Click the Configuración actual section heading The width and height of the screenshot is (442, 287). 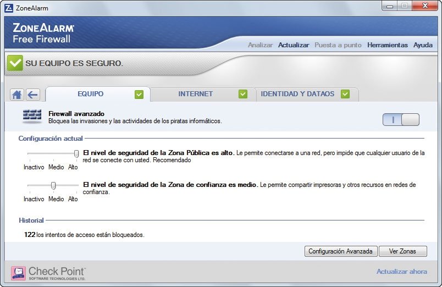click(51, 139)
